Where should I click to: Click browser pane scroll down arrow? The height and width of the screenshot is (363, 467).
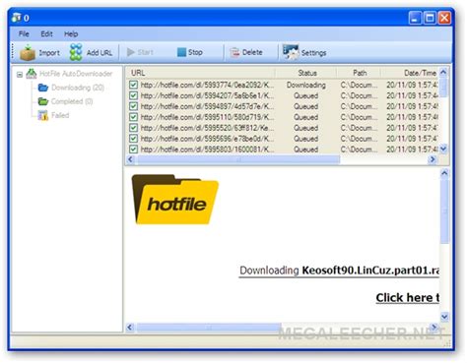(x=444, y=317)
